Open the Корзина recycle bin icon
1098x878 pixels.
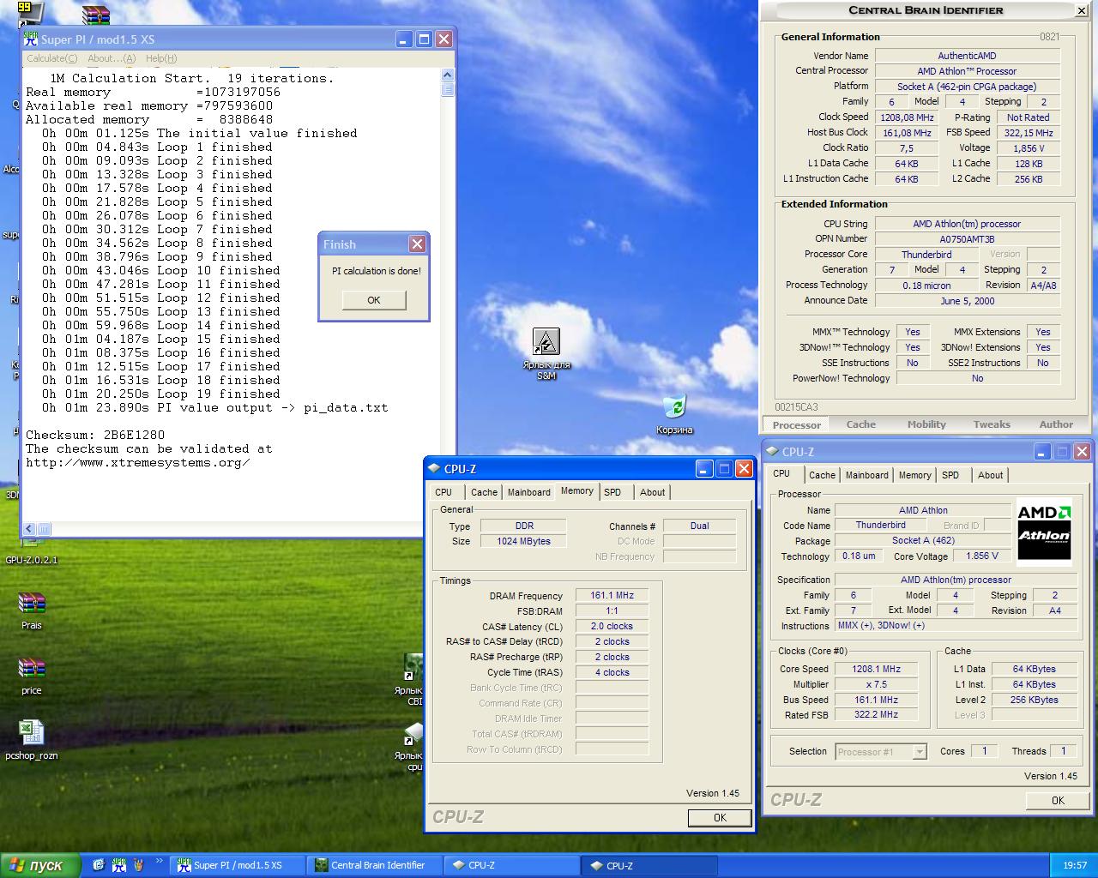675,407
